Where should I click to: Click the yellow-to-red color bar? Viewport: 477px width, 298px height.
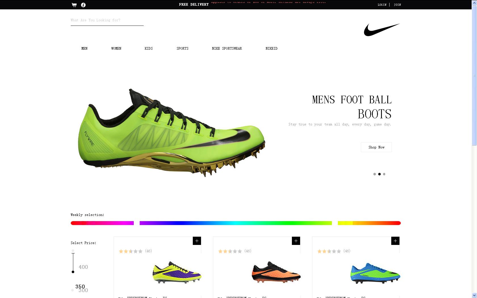click(x=369, y=223)
